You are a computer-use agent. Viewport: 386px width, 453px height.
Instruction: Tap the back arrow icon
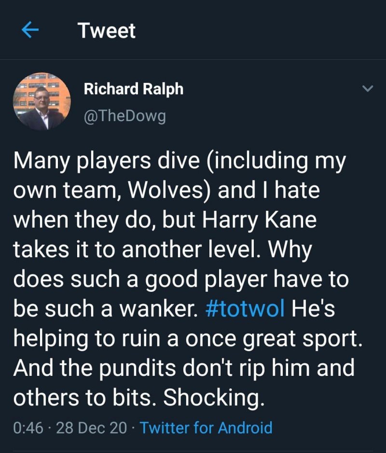point(30,31)
